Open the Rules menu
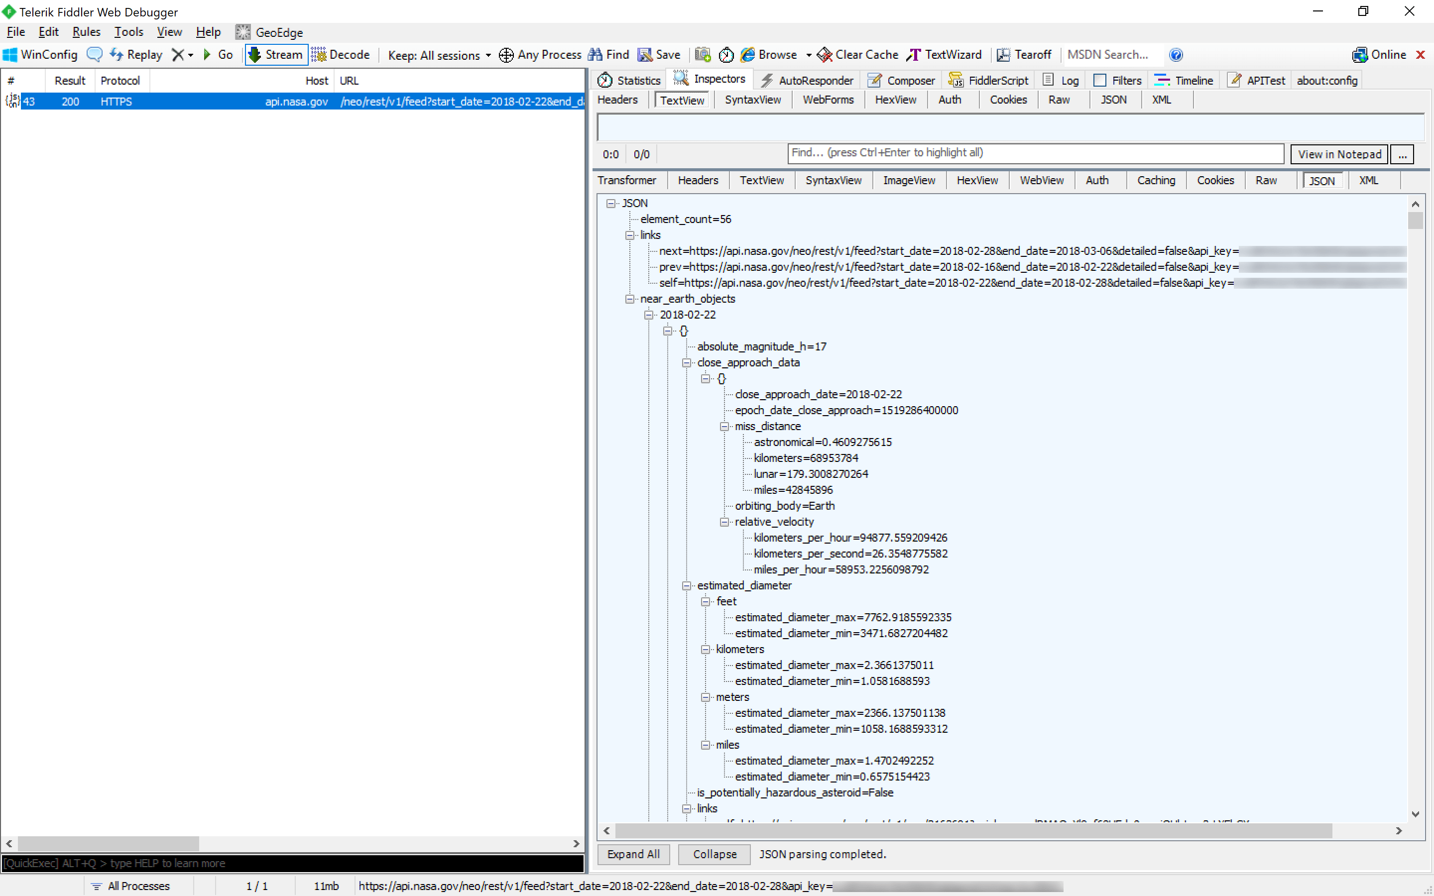 86,32
